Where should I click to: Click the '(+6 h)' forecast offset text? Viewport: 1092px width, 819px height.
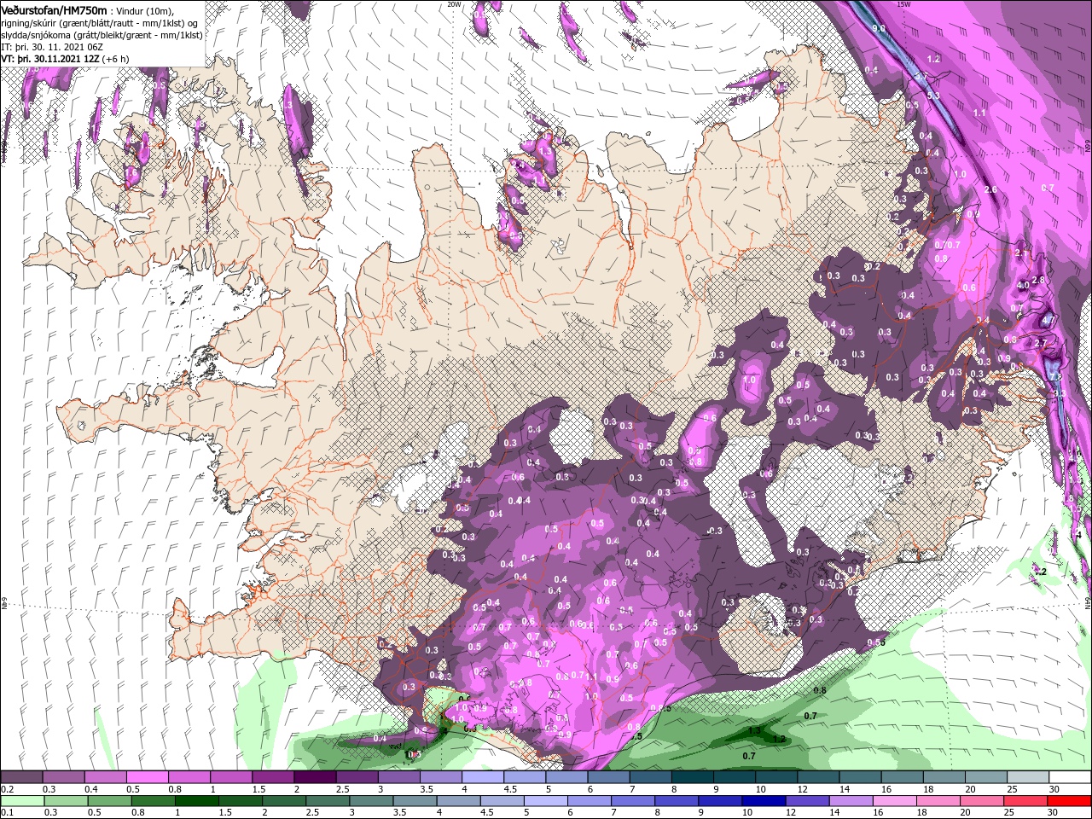(116, 59)
